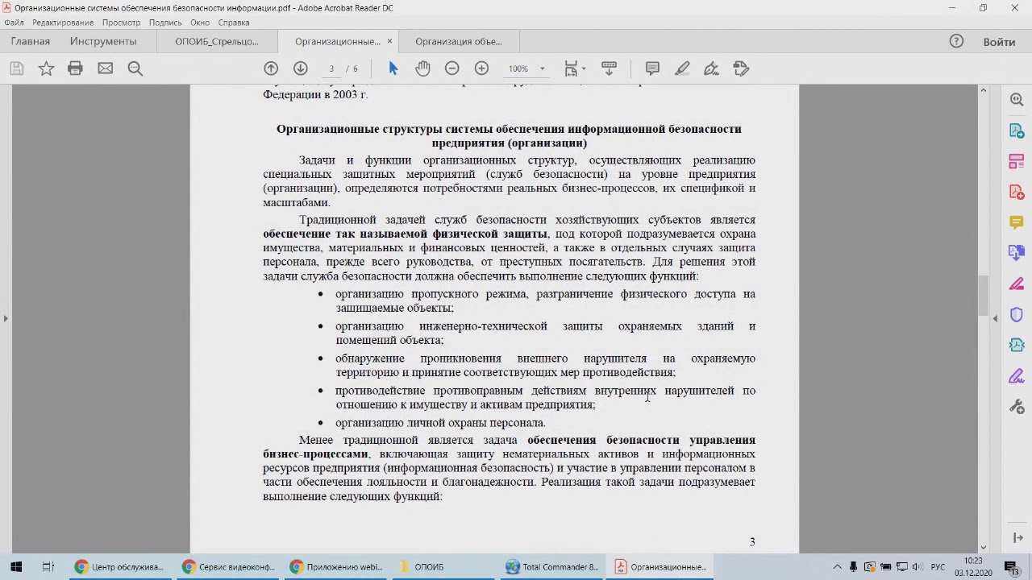Image resolution: width=1032 pixels, height=580 pixels.
Task: Click the Save file icon
Action: (16, 68)
